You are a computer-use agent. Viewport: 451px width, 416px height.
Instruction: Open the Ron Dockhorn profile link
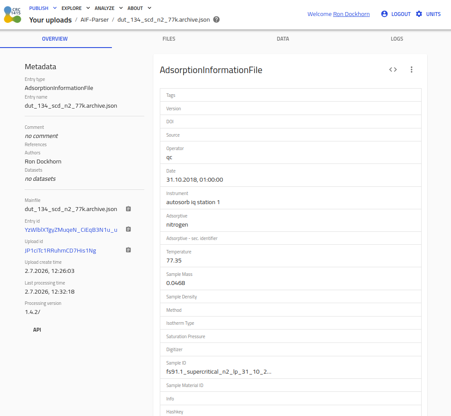[351, 14]
